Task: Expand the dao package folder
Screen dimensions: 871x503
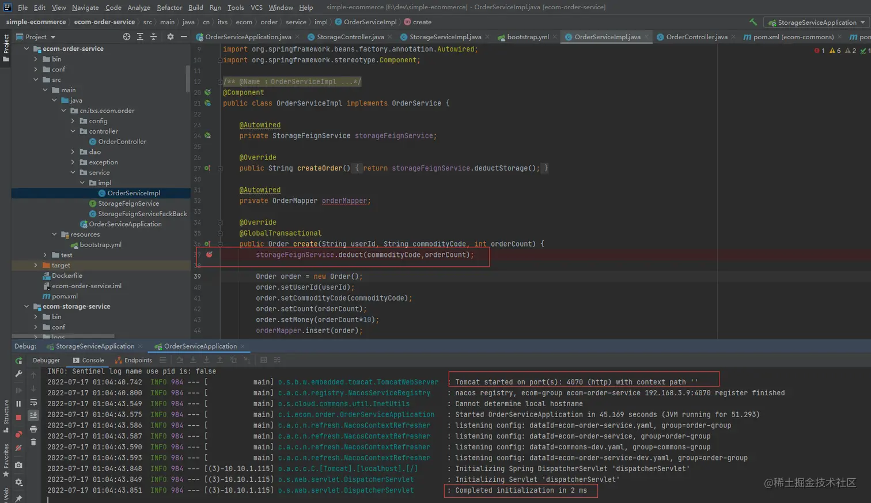Action: 73,152
